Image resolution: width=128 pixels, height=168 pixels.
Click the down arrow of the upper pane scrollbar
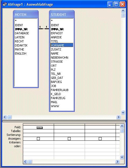click(123, 113)
